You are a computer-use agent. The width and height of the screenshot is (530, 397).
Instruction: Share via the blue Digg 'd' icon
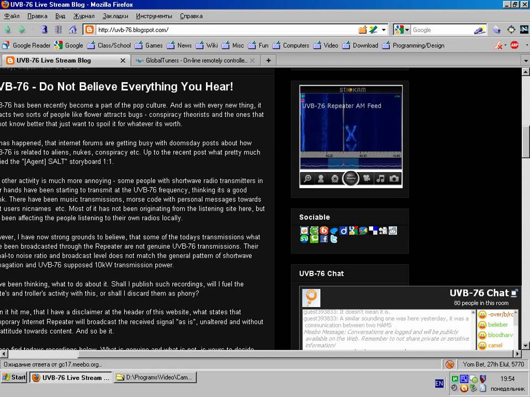(343, 230)
